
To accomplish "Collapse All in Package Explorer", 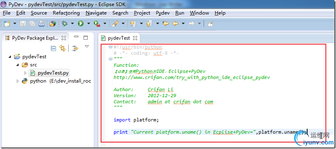I will click(53, 49).
